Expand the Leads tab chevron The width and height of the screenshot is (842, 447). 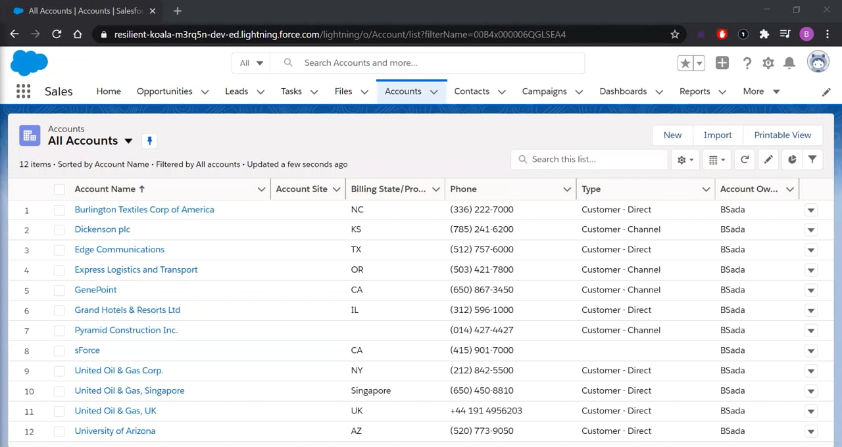pos(260,92)
